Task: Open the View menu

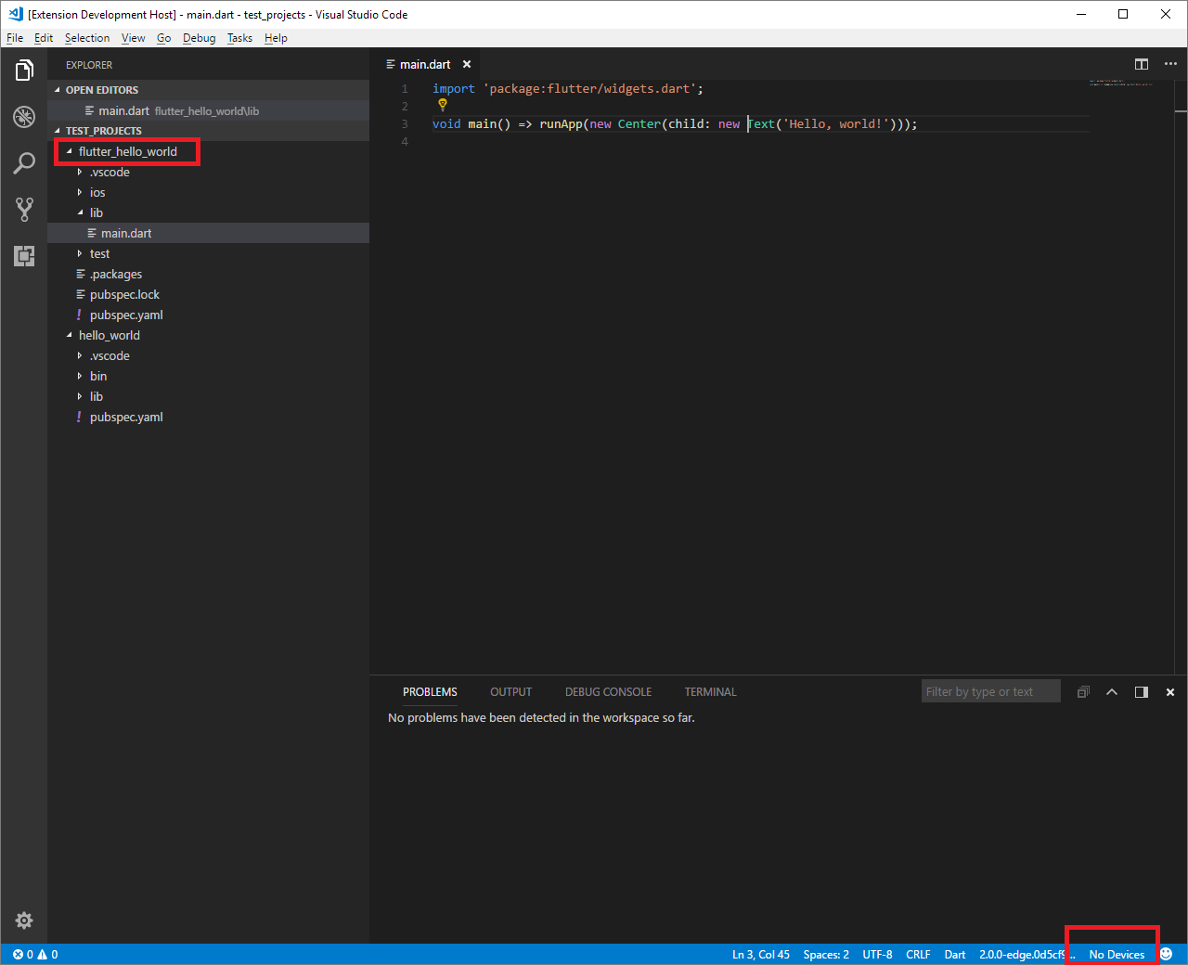Action: (x=134, y=38)
